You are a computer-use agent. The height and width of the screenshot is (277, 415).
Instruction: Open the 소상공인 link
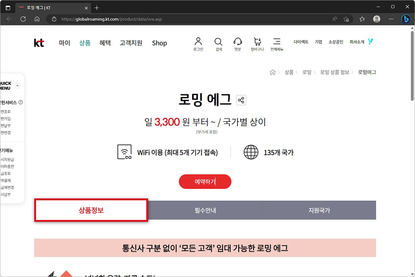point(336,42)
